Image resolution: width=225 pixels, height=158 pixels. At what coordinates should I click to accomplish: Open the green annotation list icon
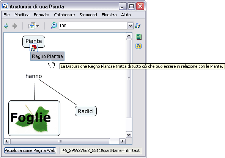point(138,37)
